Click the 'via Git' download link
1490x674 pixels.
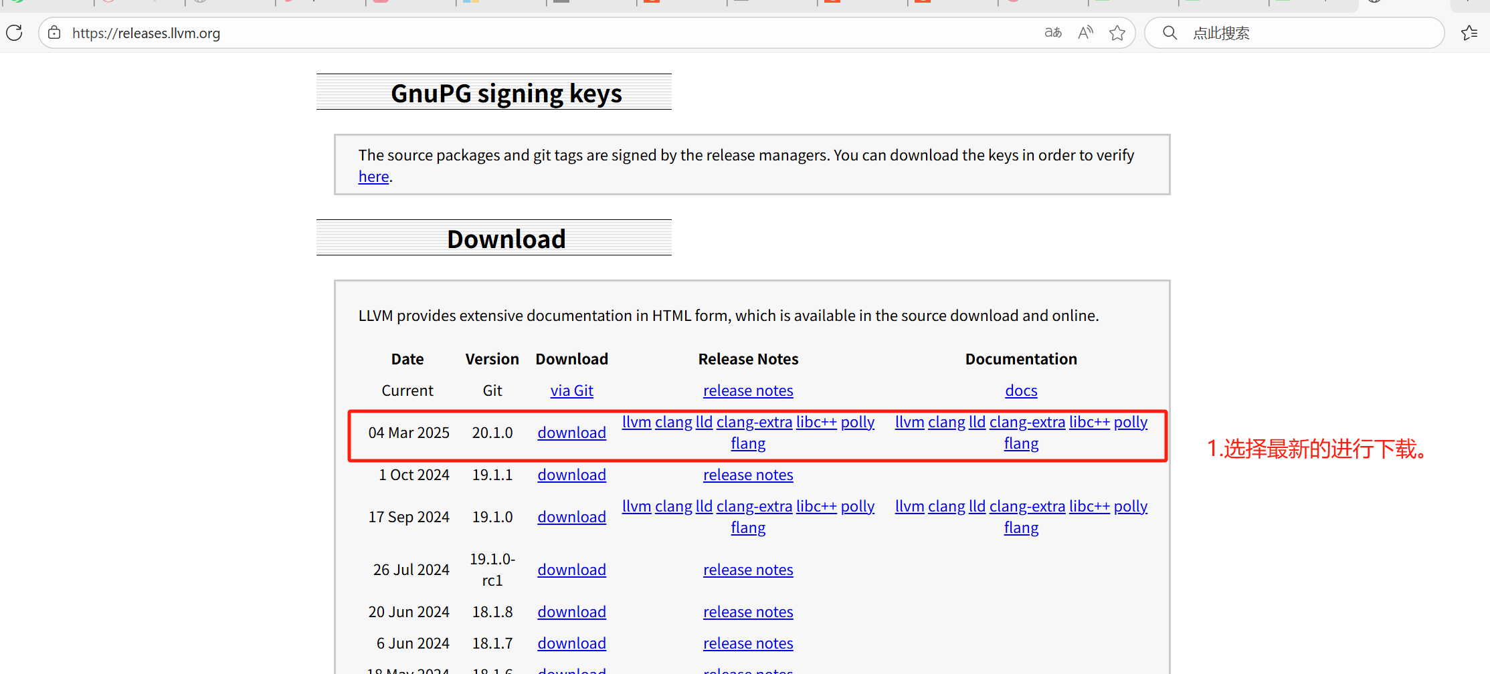click(x=571, y=390)
